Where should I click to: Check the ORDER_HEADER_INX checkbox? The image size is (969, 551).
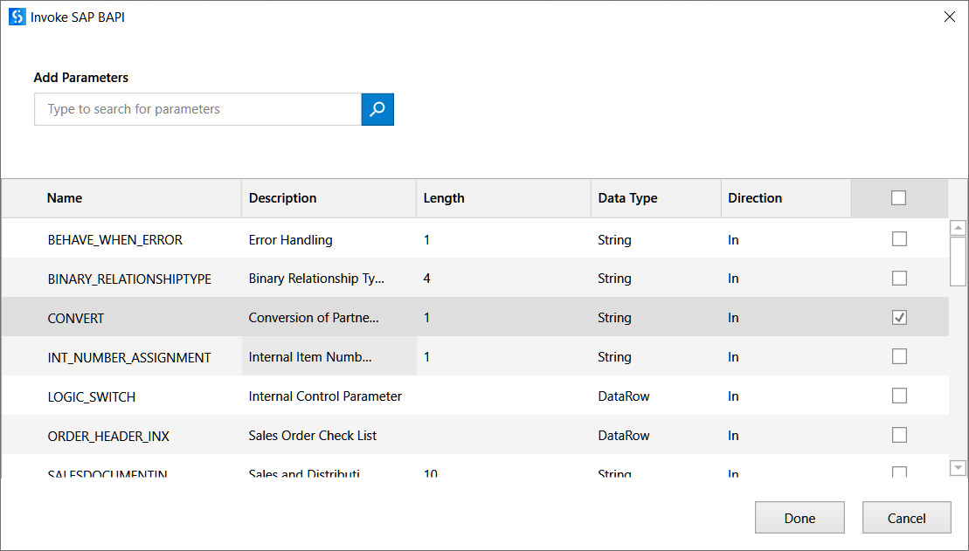[x=899, y=435]
